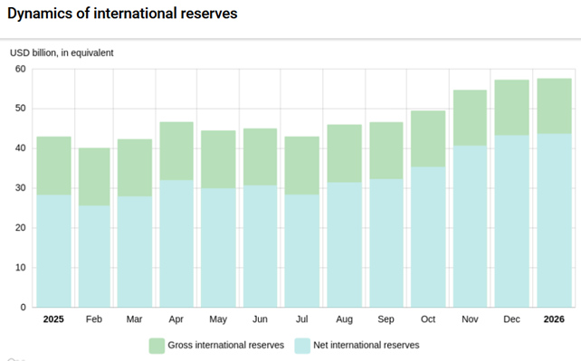Select the Apr bar in chart
Image resolution: width=581 pixels, height=361 pixels.
tap(176, 214)
